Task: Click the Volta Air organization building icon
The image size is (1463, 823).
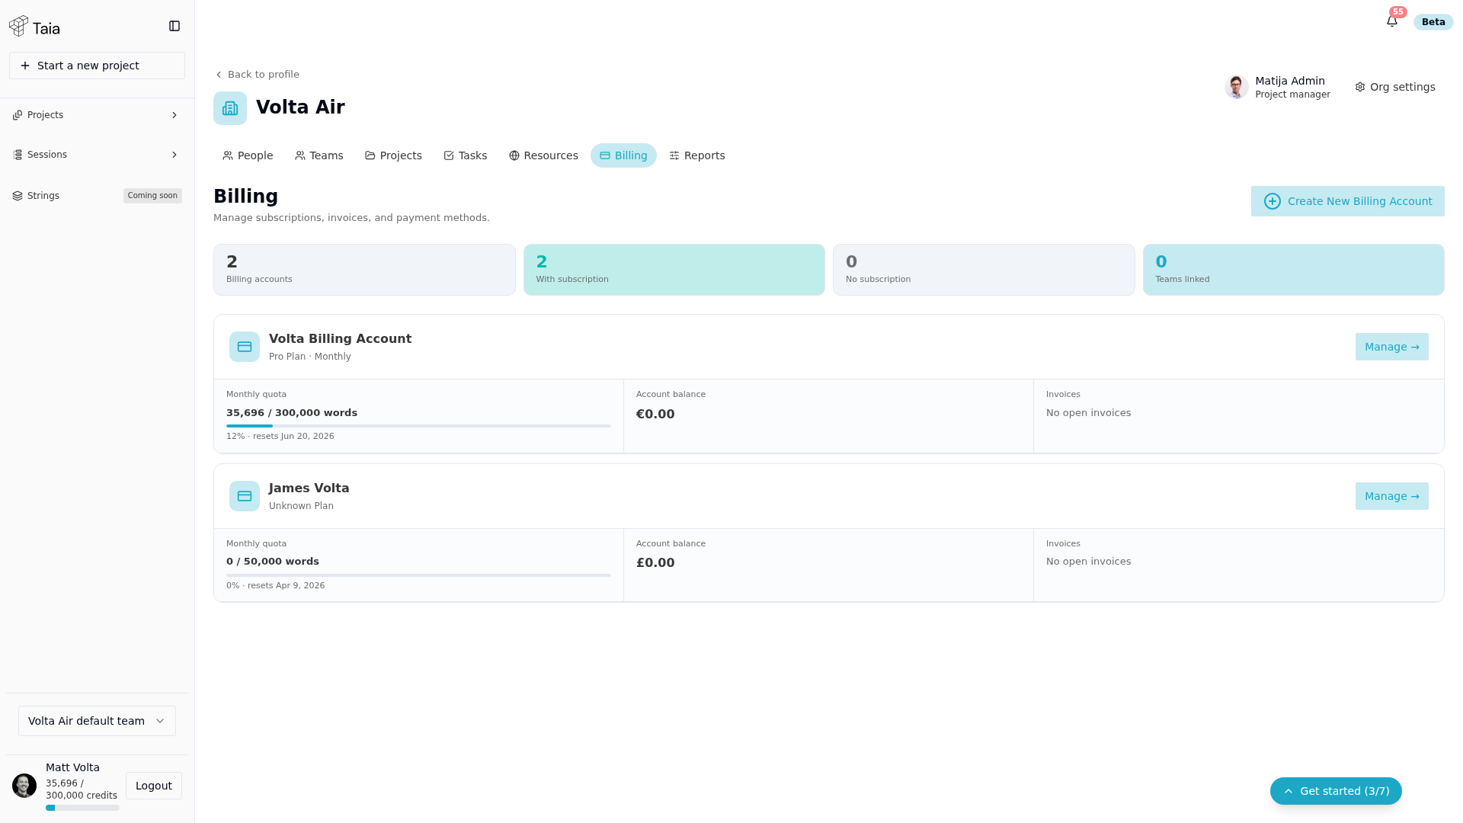Action: click(x=230, y=108)
